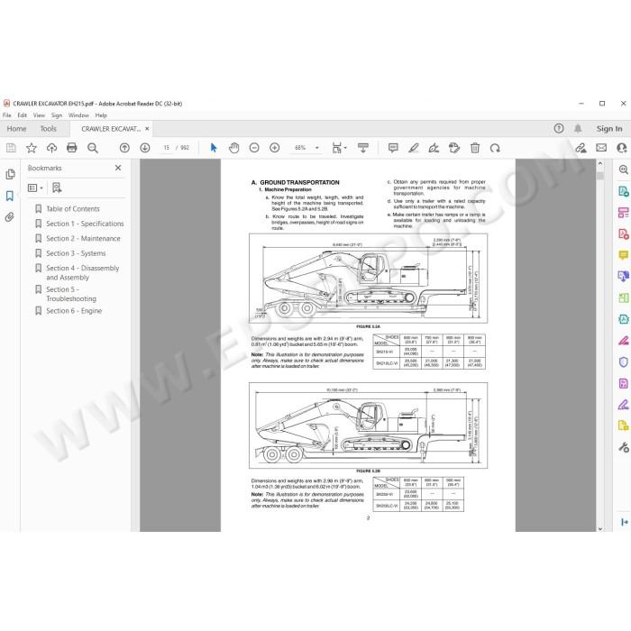Jump to Section 2 - Maintenance
Image resolution: width=631 pixels, height=631 pixels.
click(83, 239)
